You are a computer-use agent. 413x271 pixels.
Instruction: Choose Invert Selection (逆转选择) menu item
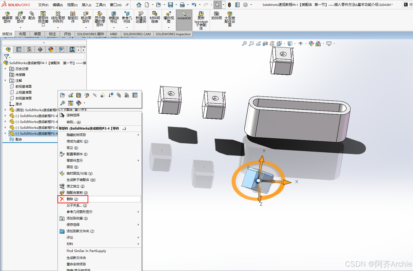click(100, 115)
